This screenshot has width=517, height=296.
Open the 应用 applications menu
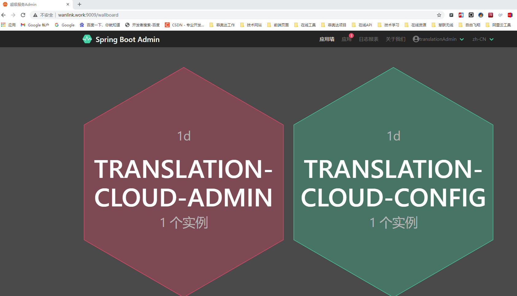tap(346, 39)
